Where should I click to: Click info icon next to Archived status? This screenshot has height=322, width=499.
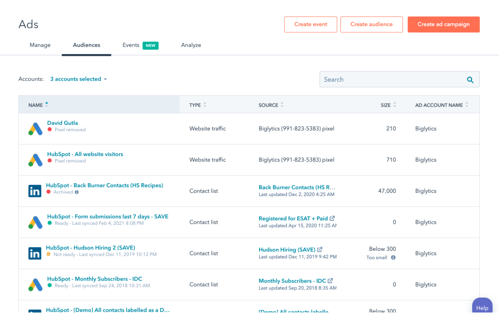[x=77, y=192]
